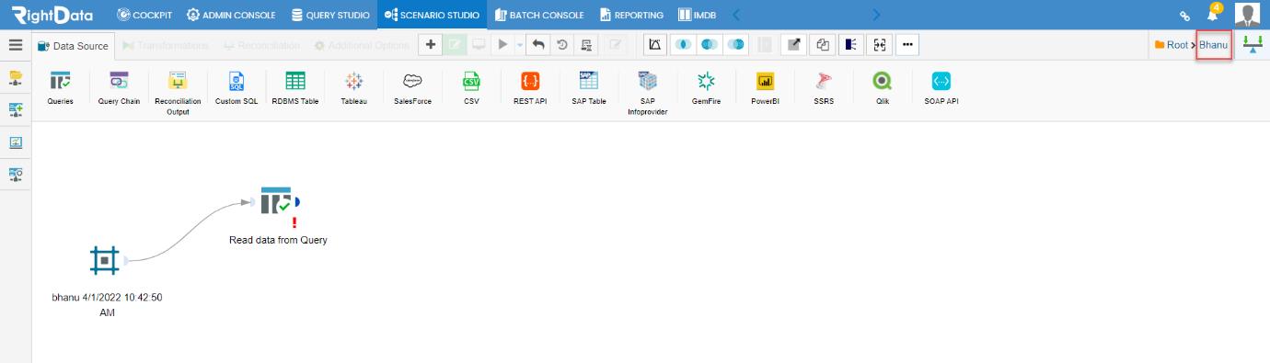Open the BATCH CONSOLE module
The image size is (1270, 363).
[x=539, y=15]
